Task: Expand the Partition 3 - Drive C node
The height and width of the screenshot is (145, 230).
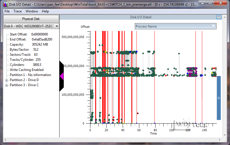Action: click(7, 85)
